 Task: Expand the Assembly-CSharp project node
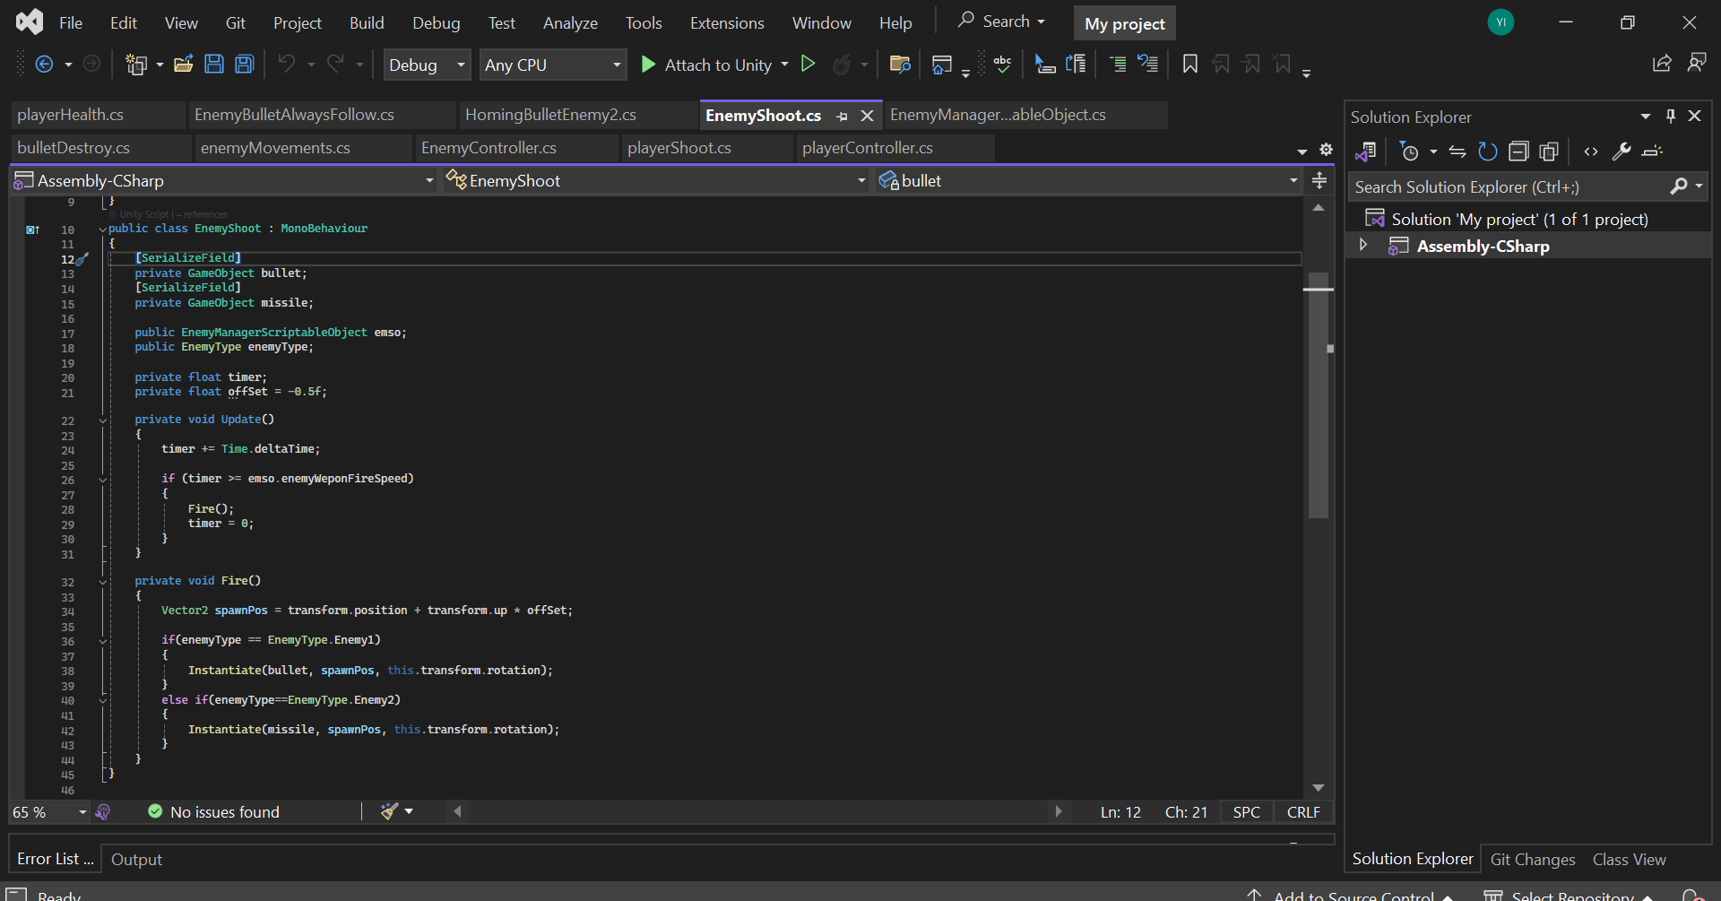tap(1363, 245)
